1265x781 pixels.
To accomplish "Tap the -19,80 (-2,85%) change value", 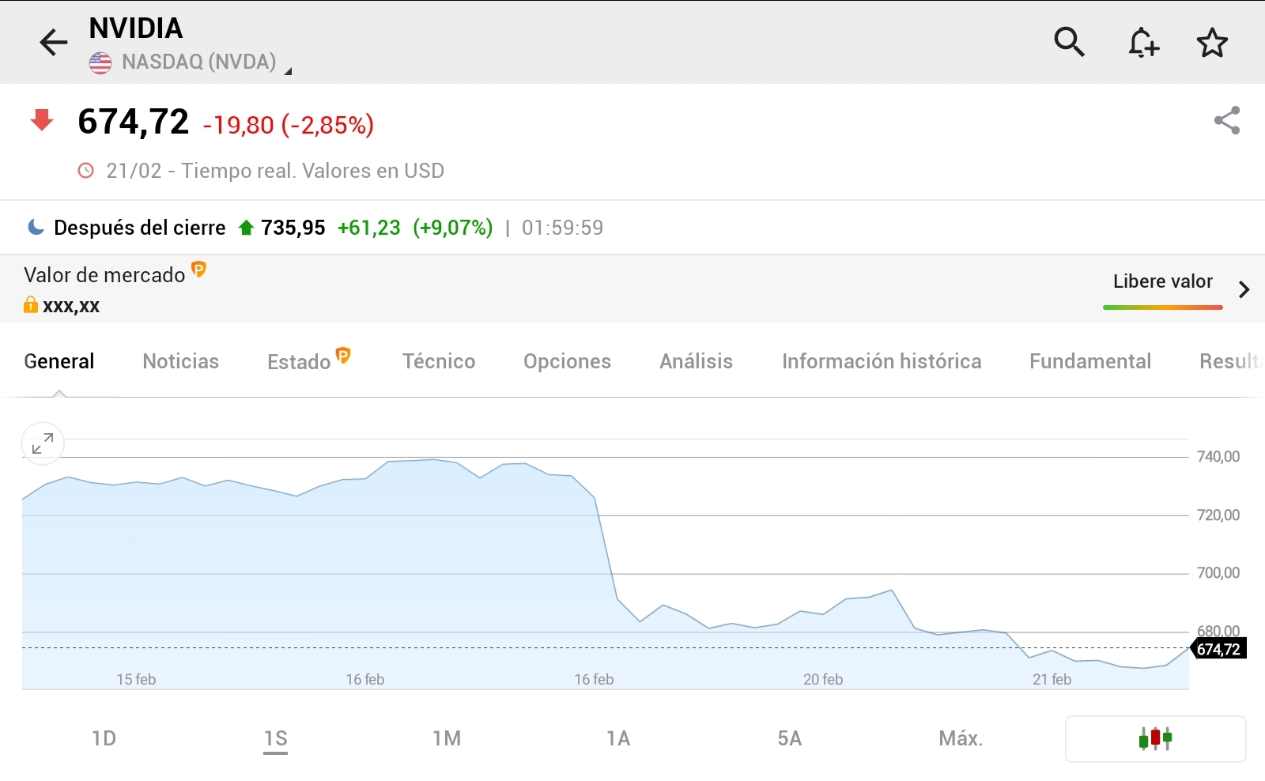I will [289, 125].
